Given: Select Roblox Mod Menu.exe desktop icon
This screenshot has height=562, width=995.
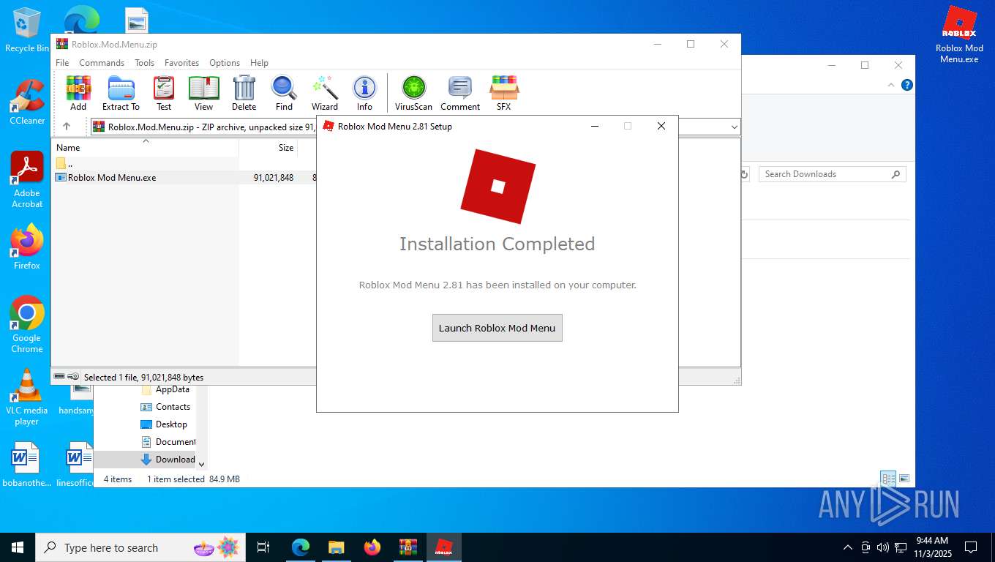Looking at the screenshot, I should [959, 35].
